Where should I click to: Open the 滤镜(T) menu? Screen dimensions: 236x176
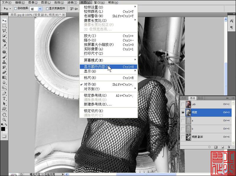coord(72,2)
